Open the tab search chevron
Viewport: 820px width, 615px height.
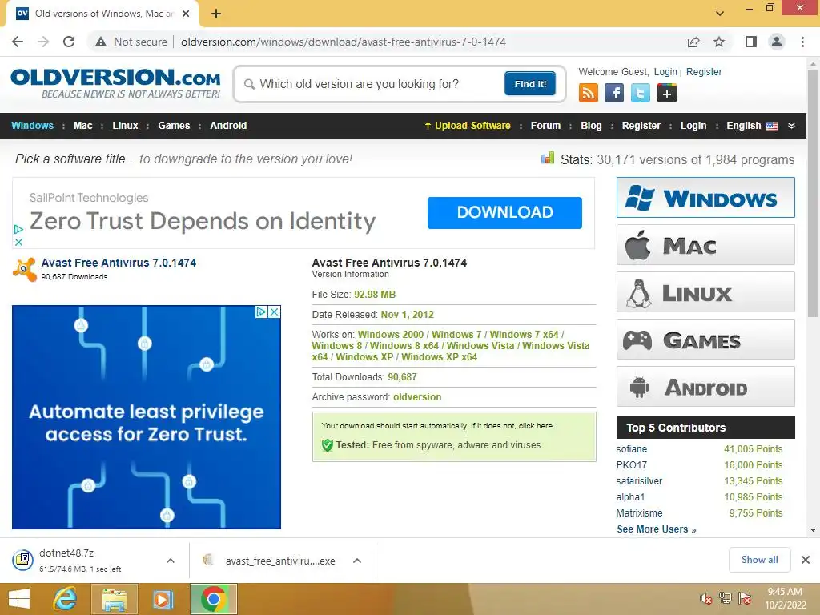click(720, 14)
